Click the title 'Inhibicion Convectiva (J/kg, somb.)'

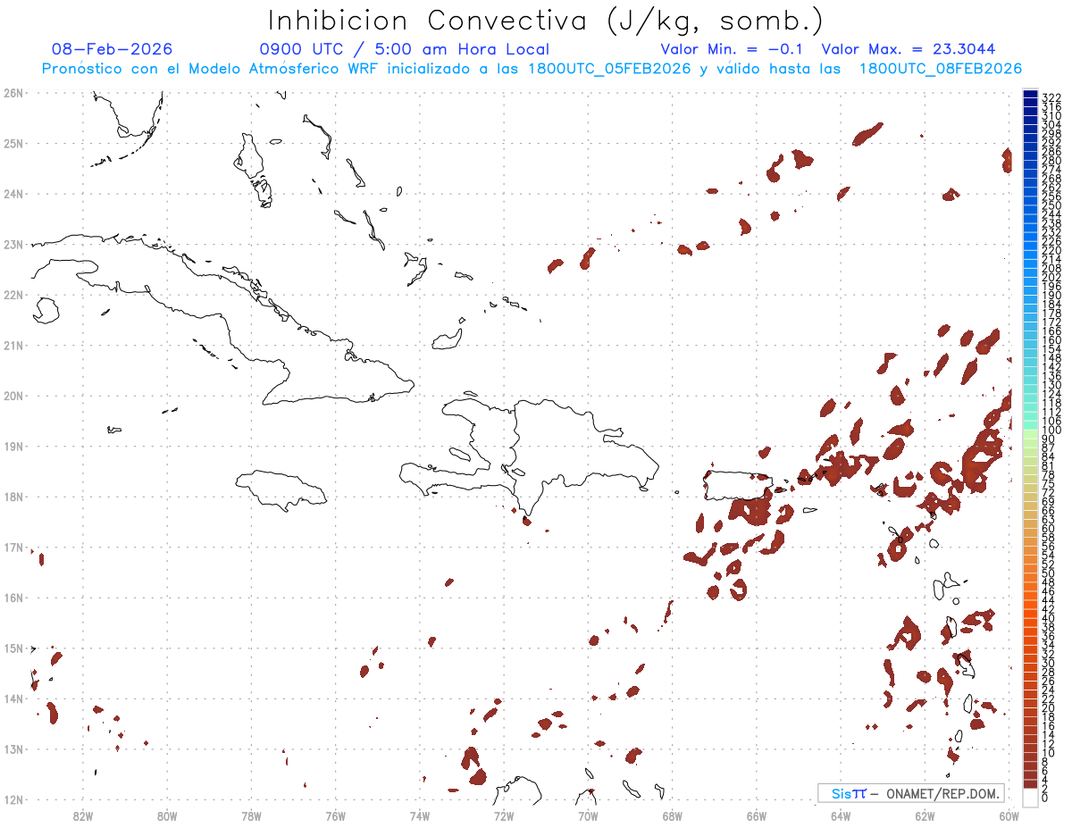(546, 21)
